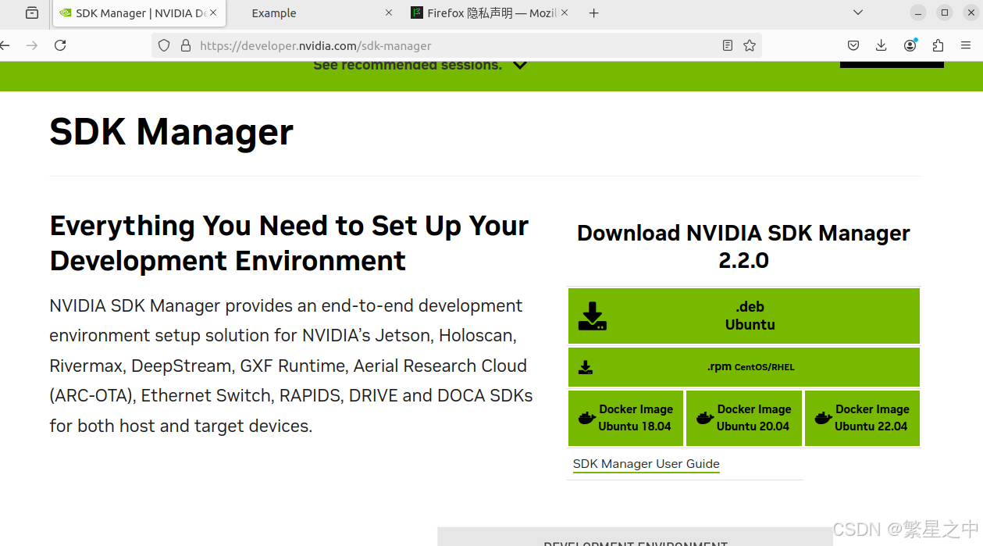
Task: Open the Pocket save icon
Action: click(x=853, y=45)
